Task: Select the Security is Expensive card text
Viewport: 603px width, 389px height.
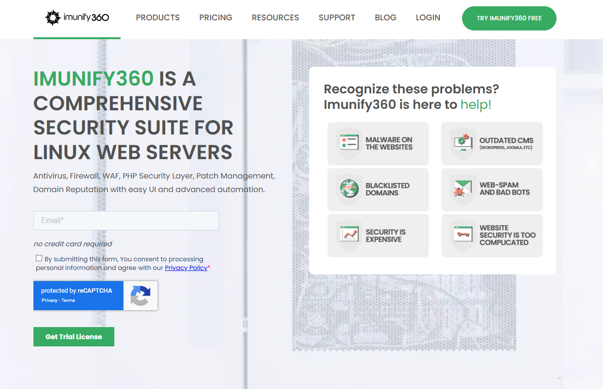Action: [x=386, y=236]
